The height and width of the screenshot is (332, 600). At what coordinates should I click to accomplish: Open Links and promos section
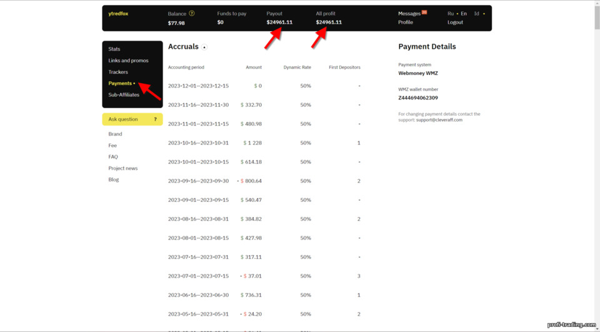point(128,61)
